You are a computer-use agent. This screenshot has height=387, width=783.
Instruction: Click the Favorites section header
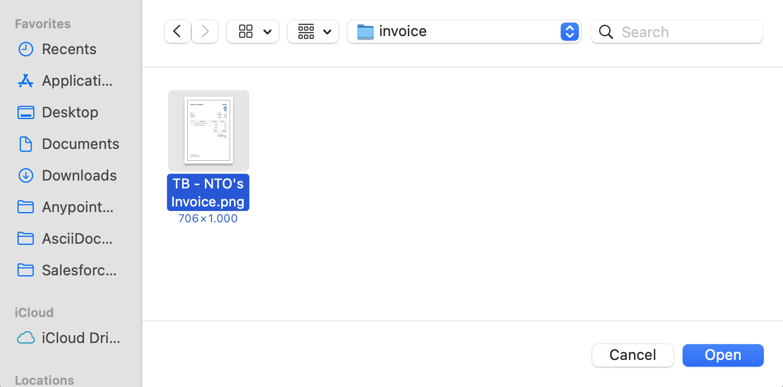[43, 24]
